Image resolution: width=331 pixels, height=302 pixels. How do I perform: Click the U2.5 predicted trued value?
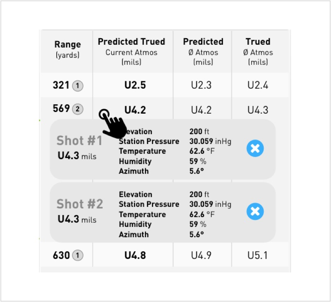[x=135, y=85]
